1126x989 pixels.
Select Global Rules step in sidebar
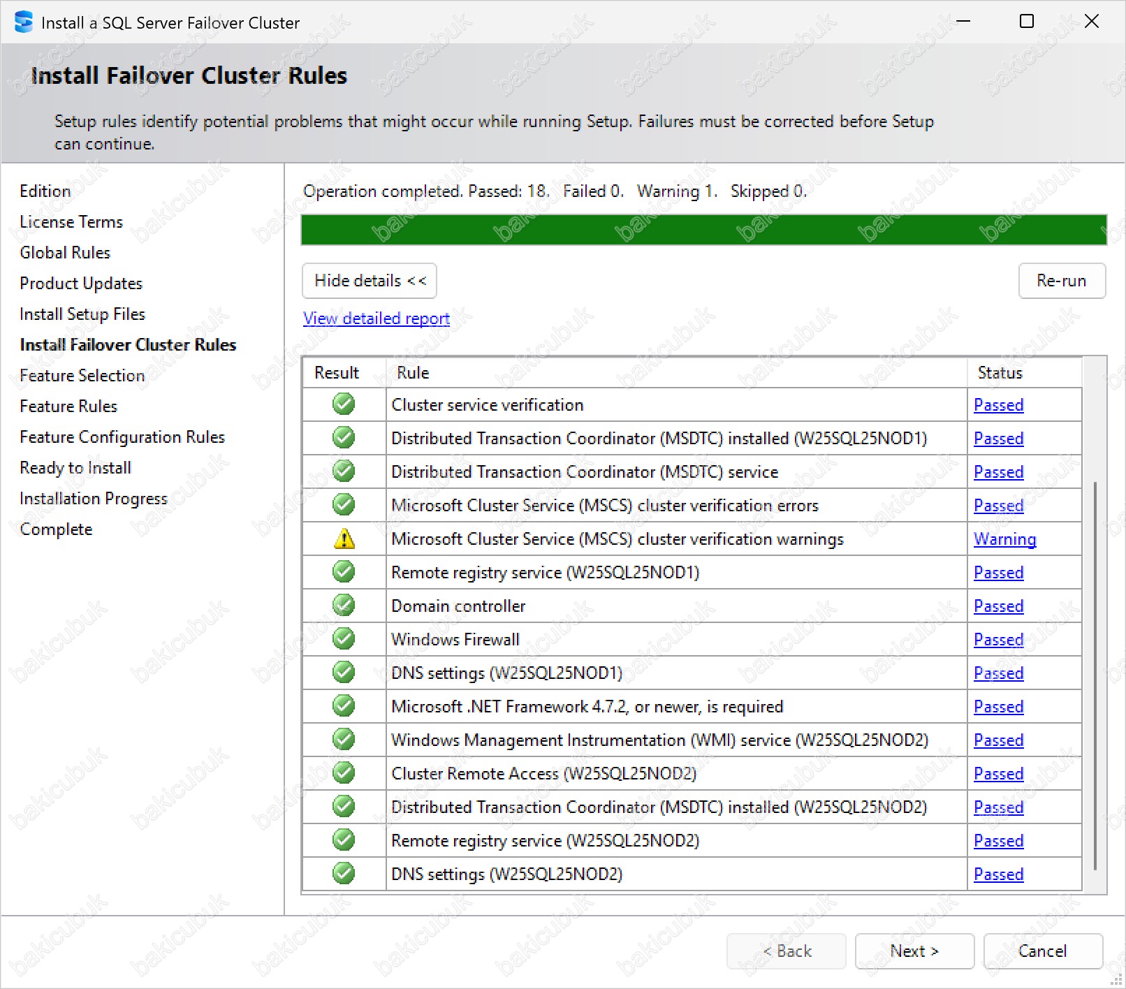point(65,253)
